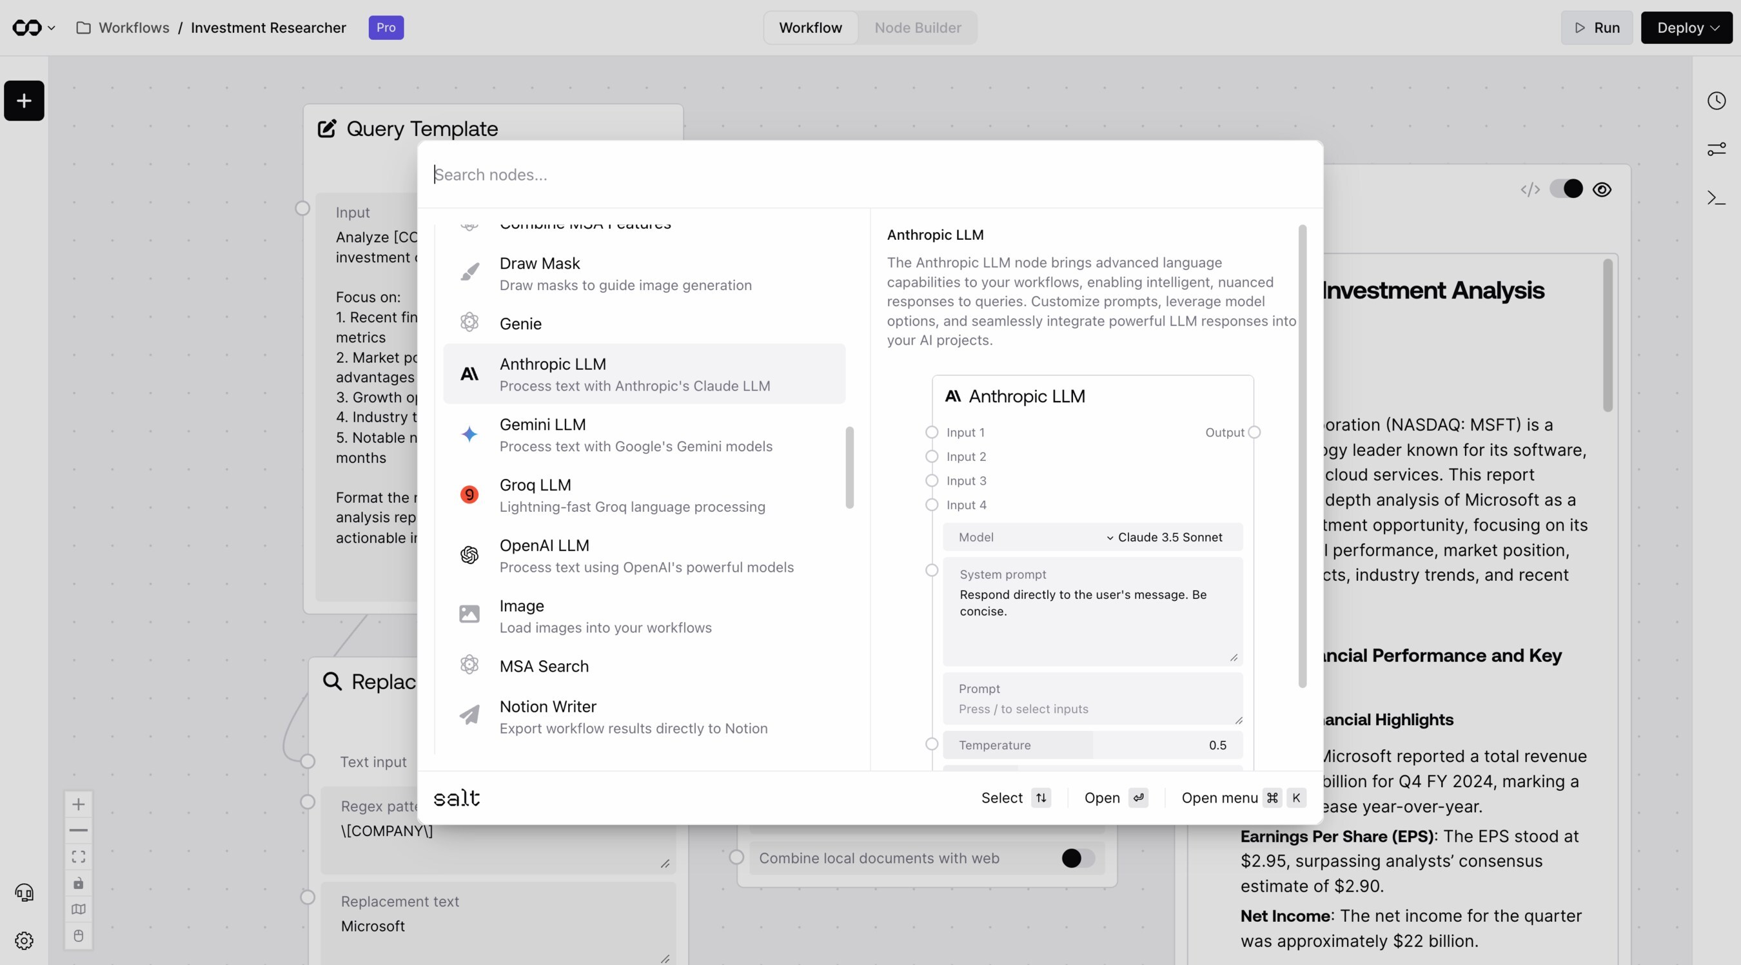This screenshot has width=1741, height=965.
Task: Open the sliders settings panel icon
Action: pos(1716,149)
